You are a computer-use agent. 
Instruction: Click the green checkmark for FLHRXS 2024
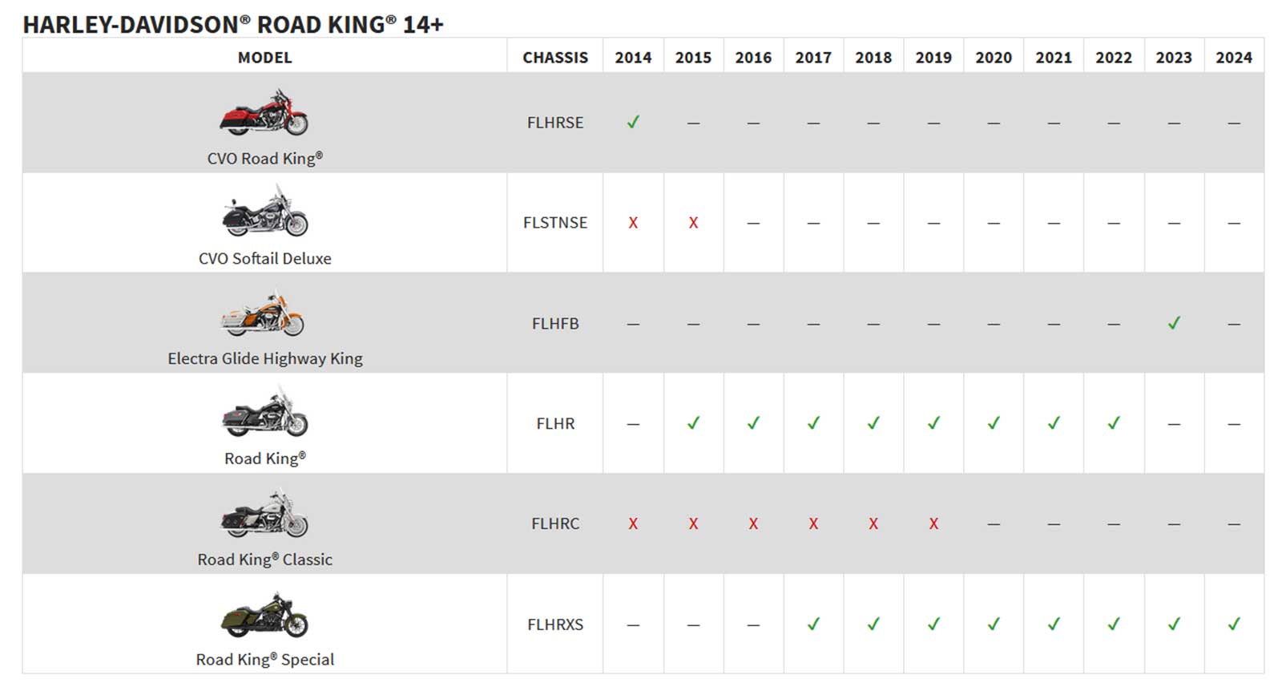pyautogui.click(x=1234, y=624)
